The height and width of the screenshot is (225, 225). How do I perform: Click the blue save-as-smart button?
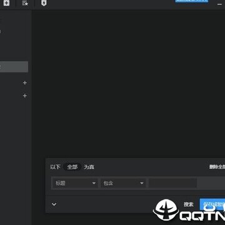[x=212, y=204]
